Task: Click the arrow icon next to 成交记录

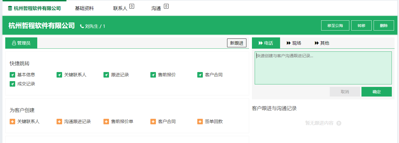Action: (12, 84)
